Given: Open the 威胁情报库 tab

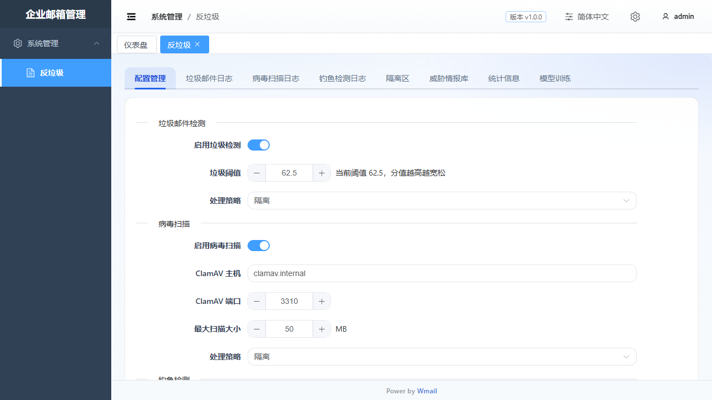Looking at the screenshot, I should click(449, 78).
